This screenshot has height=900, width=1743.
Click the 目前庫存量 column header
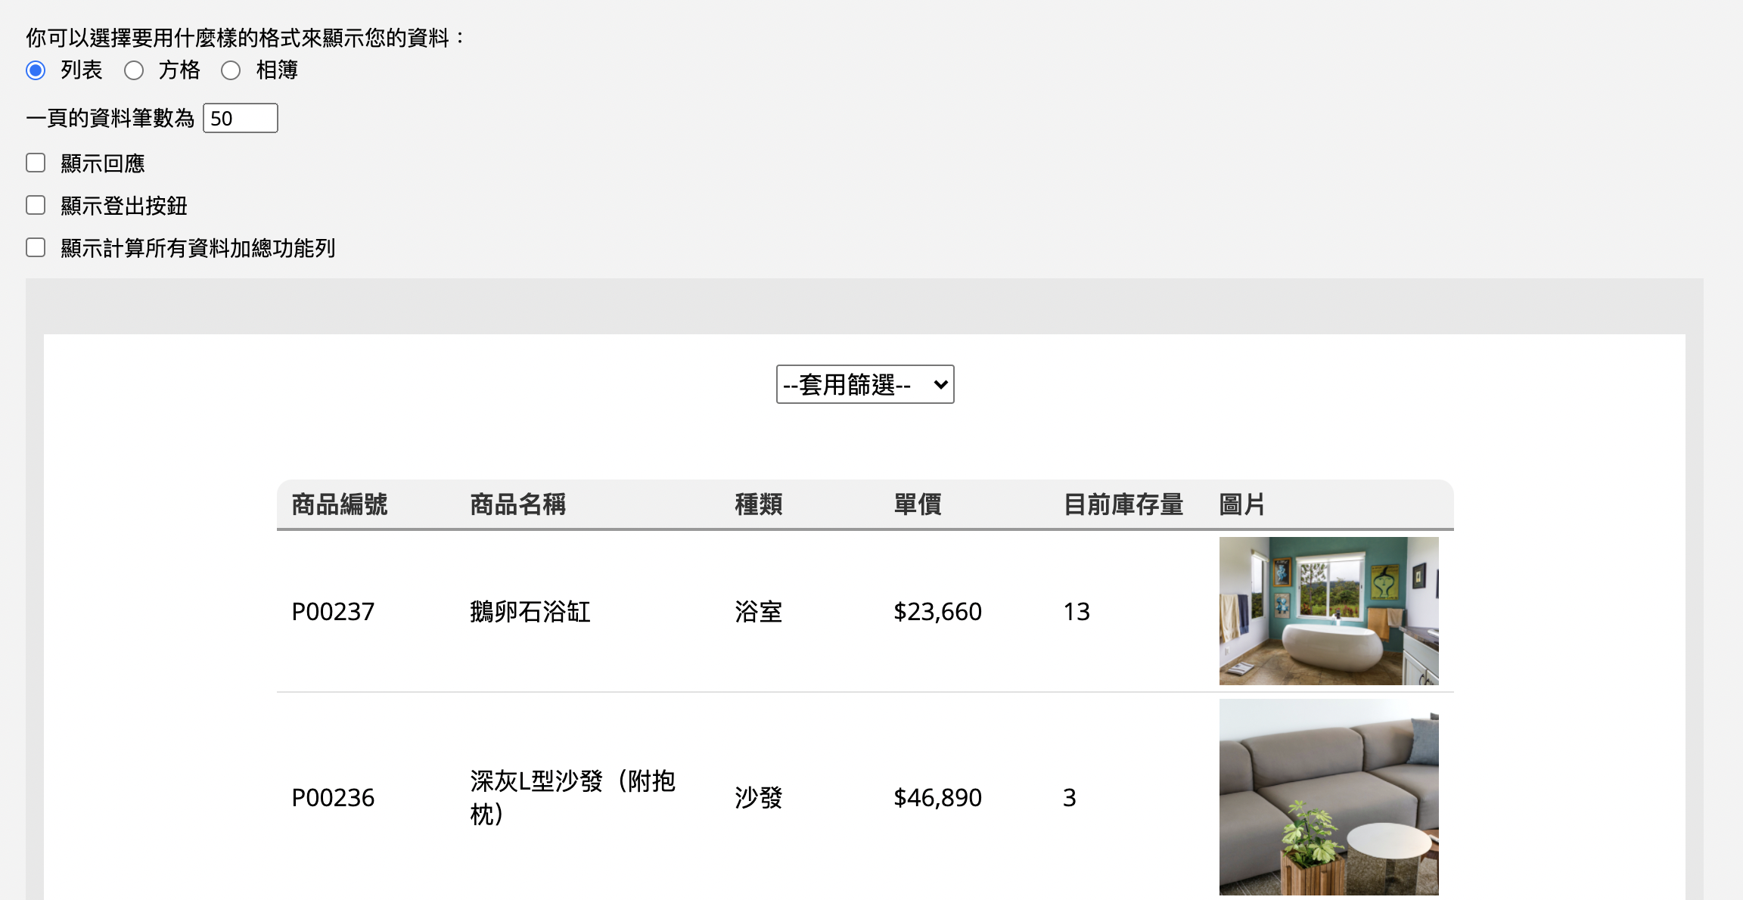click(x=1123, y=504)
